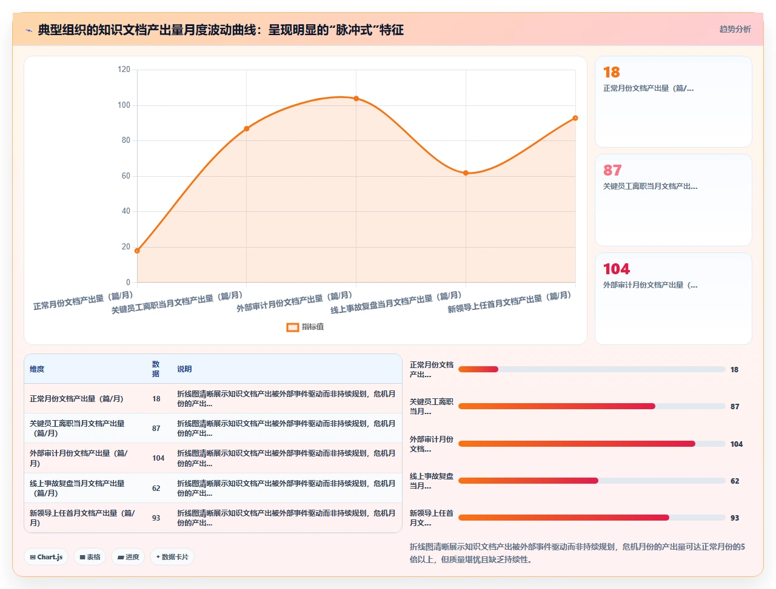Click the chart data point at 87

247,128
